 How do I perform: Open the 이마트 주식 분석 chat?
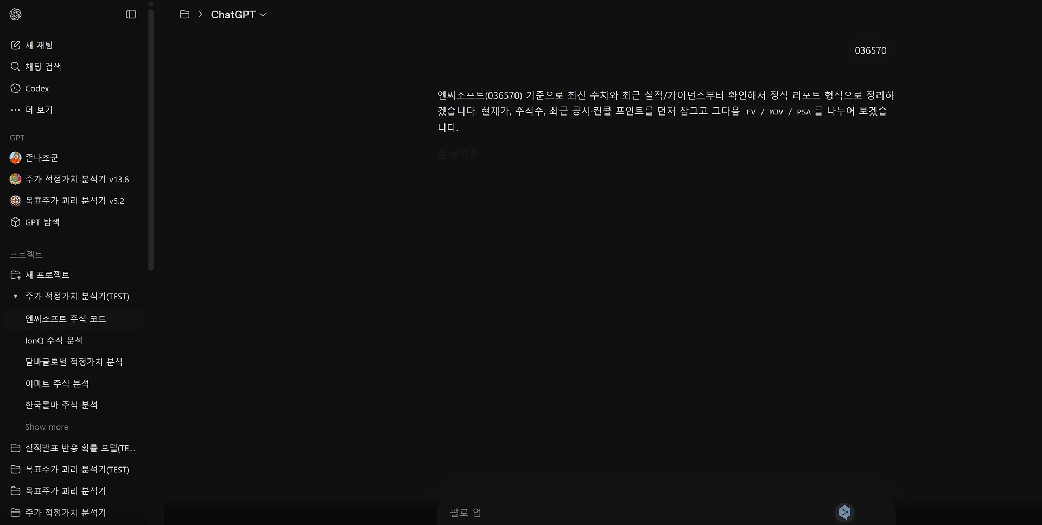(x=73, y=383)
